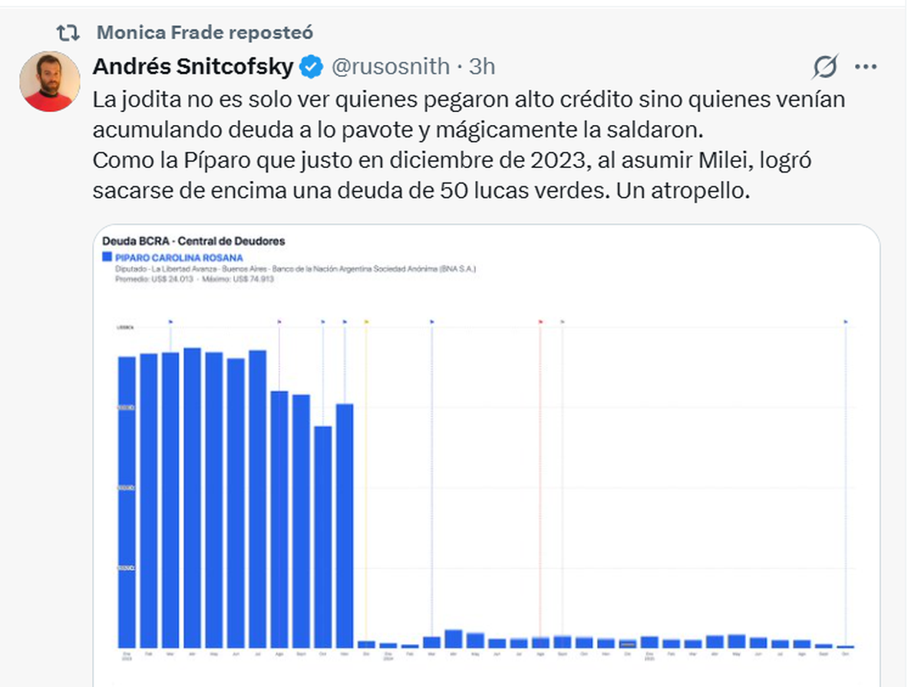
Task: Open Andrés Snitcofsky's profile picture
Action: (50, 81)
